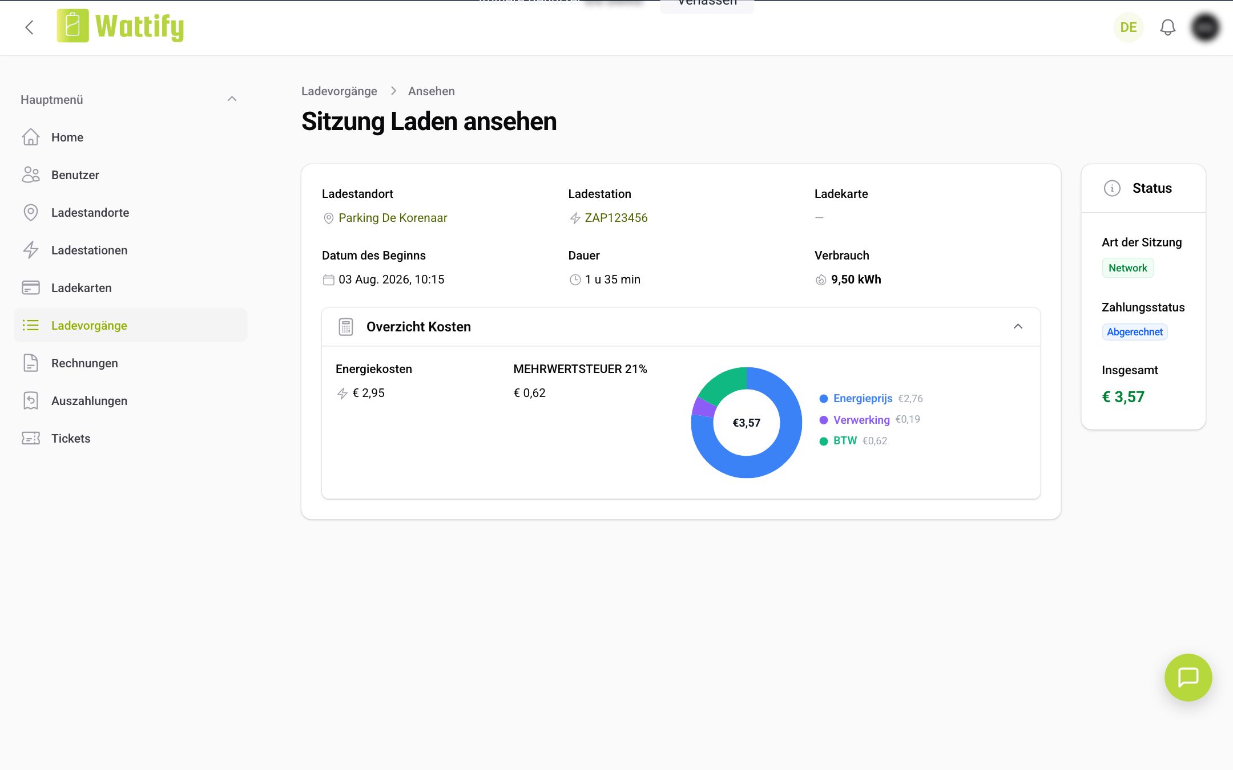Click the Auszahlungen payout icon
The width and height of the screenshot is (1233, 770).
(31, 400)
